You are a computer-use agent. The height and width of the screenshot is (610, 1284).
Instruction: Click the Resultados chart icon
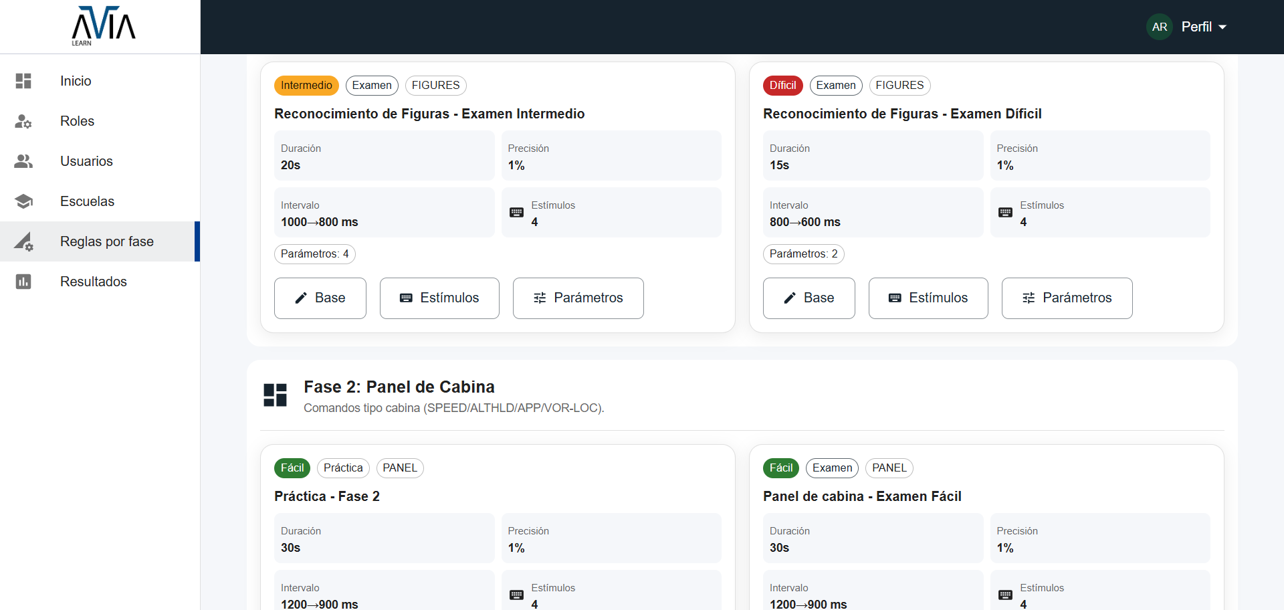click(23, 282)
